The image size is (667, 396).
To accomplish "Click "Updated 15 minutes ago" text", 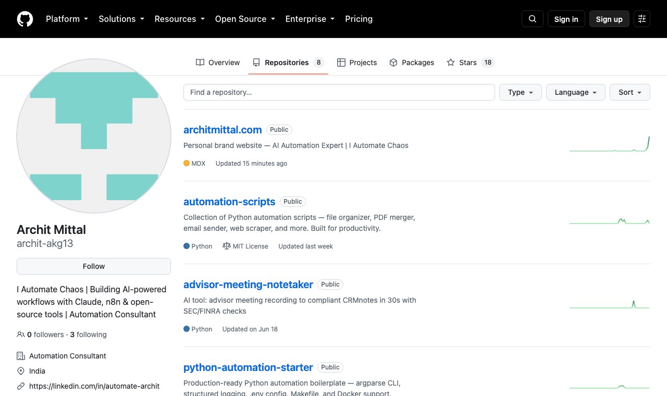I will click(251, 163).
